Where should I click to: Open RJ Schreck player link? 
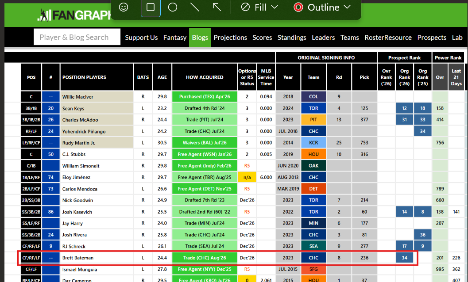pos(74,247)
